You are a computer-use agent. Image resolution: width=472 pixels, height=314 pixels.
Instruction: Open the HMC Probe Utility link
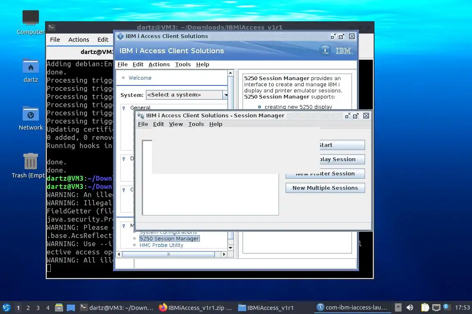tap(161, 245)
